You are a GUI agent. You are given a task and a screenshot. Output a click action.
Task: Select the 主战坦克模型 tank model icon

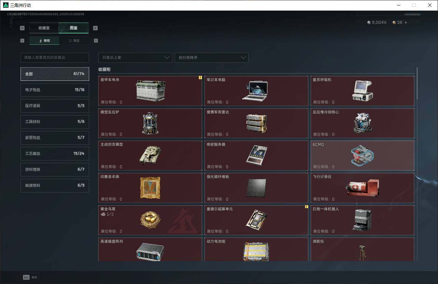150,155
